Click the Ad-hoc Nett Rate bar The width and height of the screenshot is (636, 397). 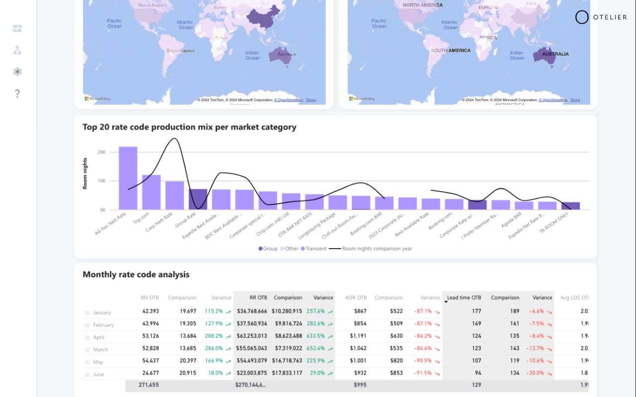click(x=128, y=178)
